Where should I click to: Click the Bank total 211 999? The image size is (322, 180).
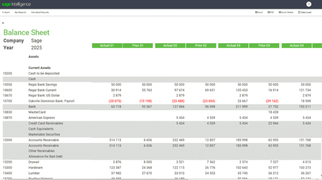click(242, 107)
